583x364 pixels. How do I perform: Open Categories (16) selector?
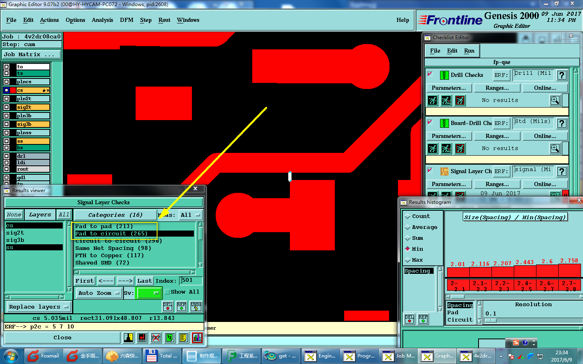point(115,215)
